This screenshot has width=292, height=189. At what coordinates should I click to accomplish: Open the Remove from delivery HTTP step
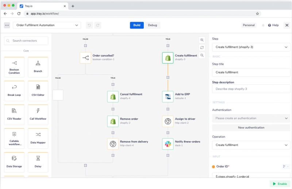pos(113,144)
